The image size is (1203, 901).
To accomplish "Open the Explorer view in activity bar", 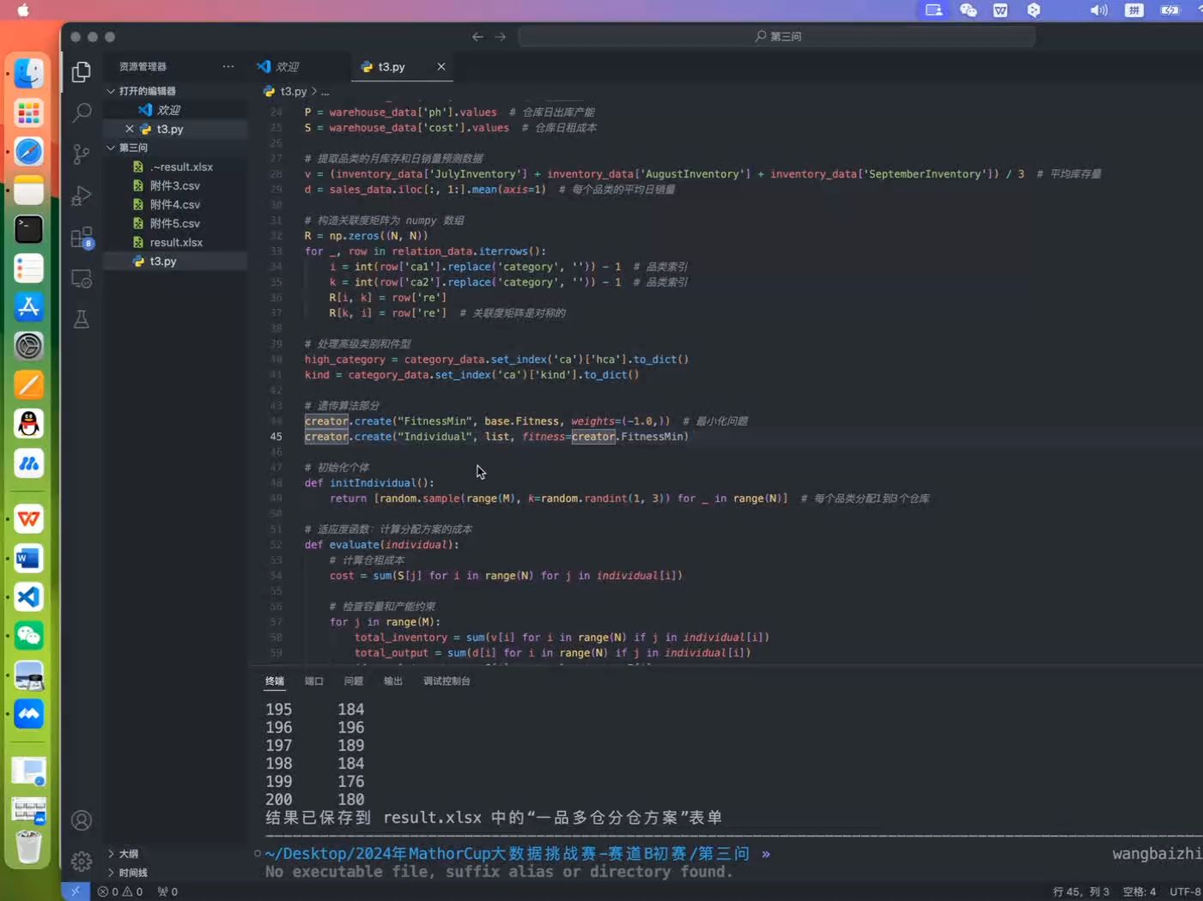I will (82, 72).
